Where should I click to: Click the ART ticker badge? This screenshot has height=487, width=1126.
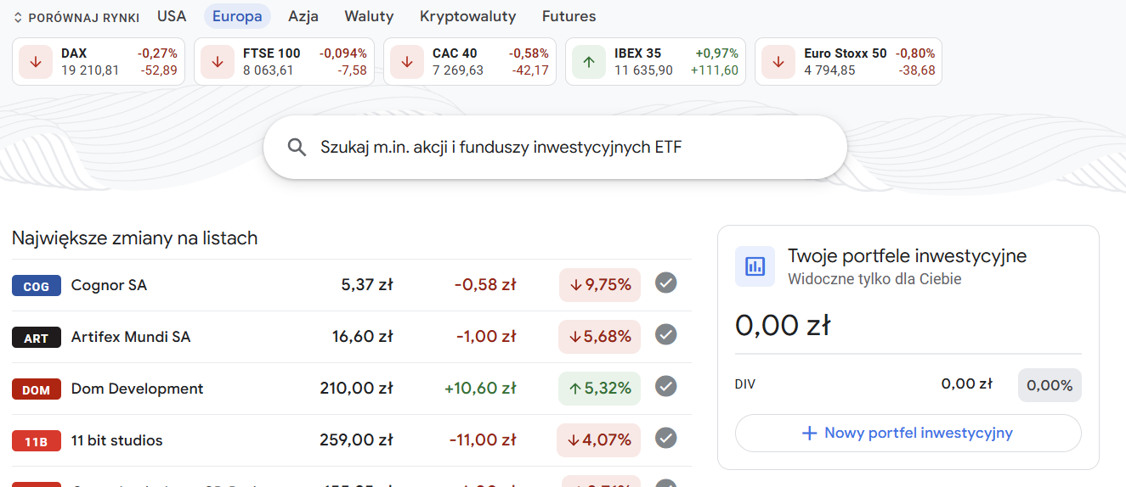[x=37, y=338]
